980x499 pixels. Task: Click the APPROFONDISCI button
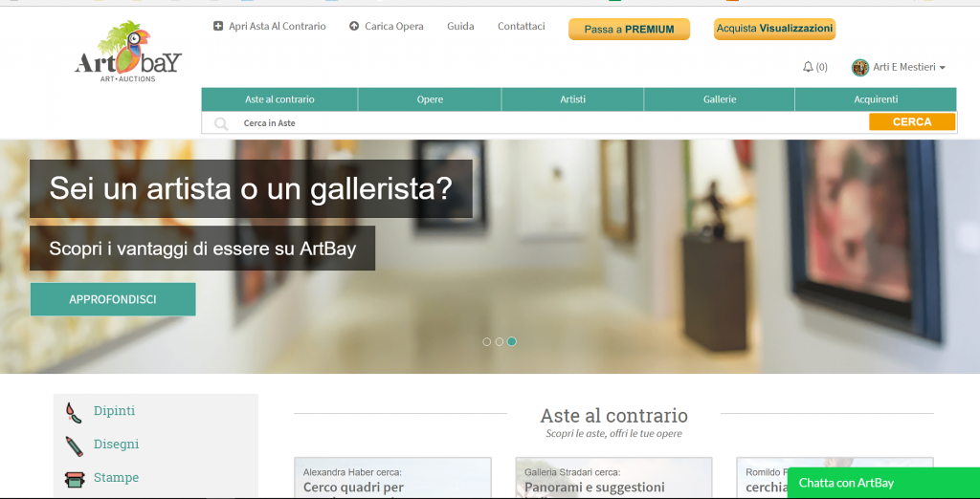(113, 299)
